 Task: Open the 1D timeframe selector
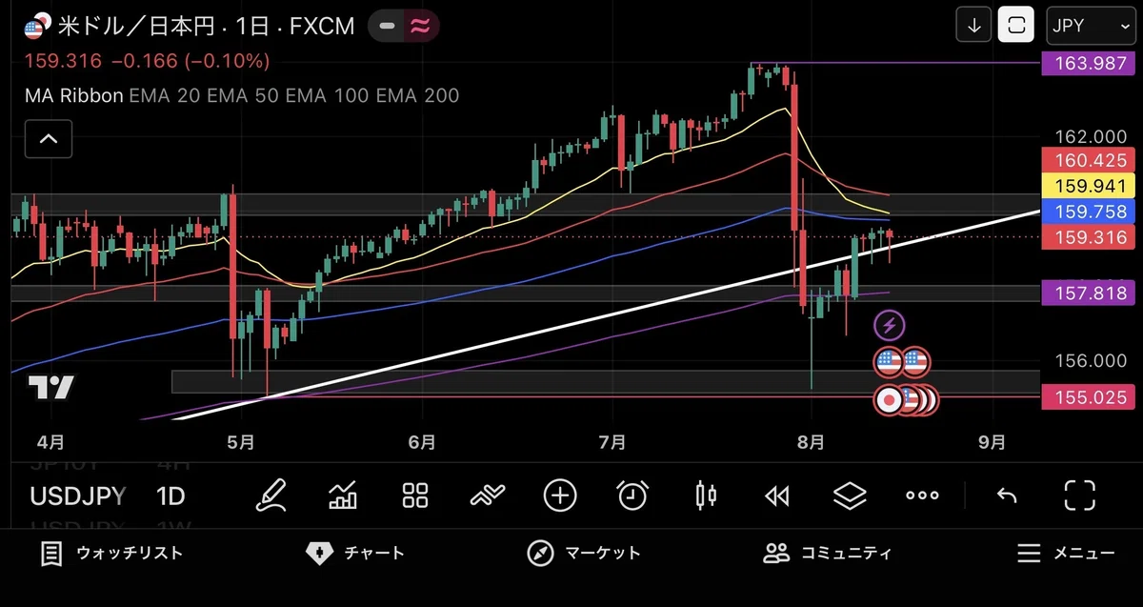click(x=170, y=496)
